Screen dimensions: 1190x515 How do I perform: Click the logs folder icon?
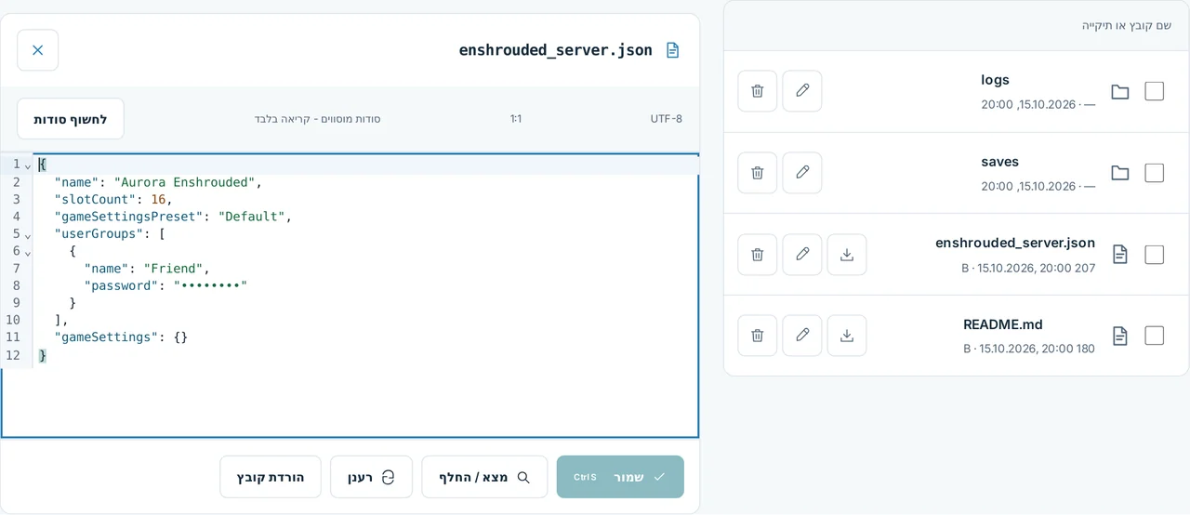(x=1120, y=92)
